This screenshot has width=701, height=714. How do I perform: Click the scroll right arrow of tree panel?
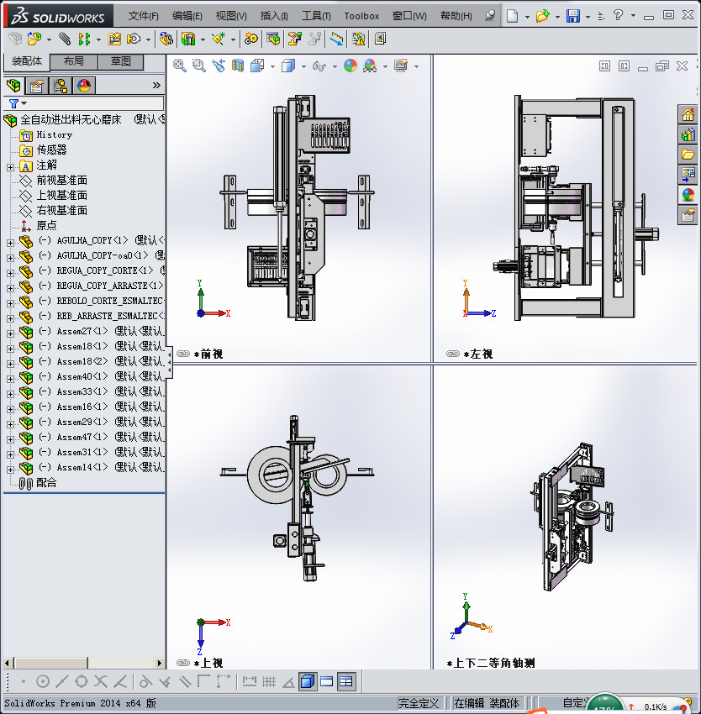[160, 663]
